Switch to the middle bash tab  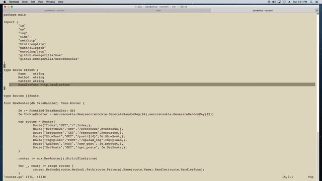coord(158,11)
